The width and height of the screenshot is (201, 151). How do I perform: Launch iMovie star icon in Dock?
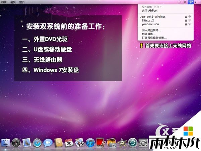point(122,143)
